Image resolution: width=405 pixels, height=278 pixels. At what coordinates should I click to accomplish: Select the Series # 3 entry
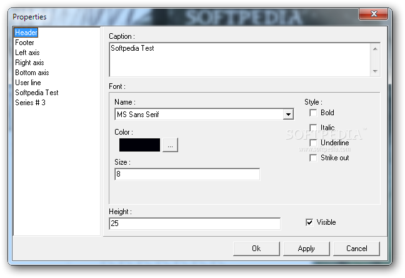click(x=30, y=103)
